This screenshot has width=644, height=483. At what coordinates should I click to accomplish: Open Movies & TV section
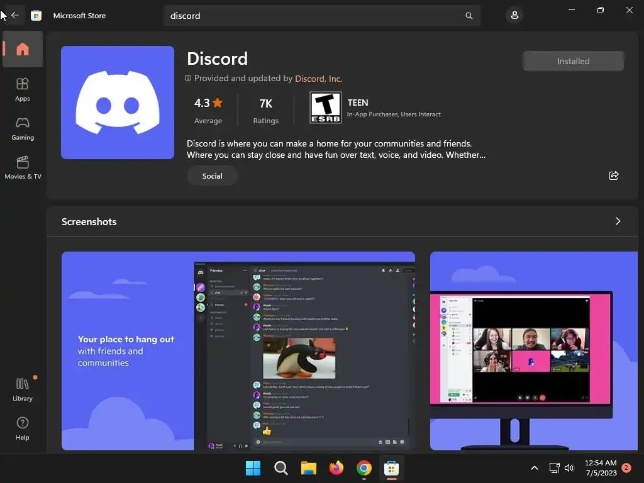(x=23, y=167)
